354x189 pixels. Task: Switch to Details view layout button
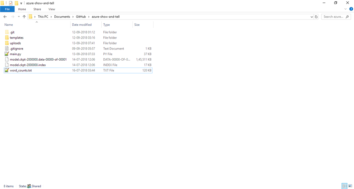coord(344,186)
